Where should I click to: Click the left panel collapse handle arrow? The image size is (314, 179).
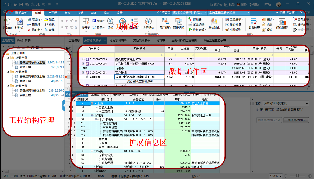(x=64, y=105)
